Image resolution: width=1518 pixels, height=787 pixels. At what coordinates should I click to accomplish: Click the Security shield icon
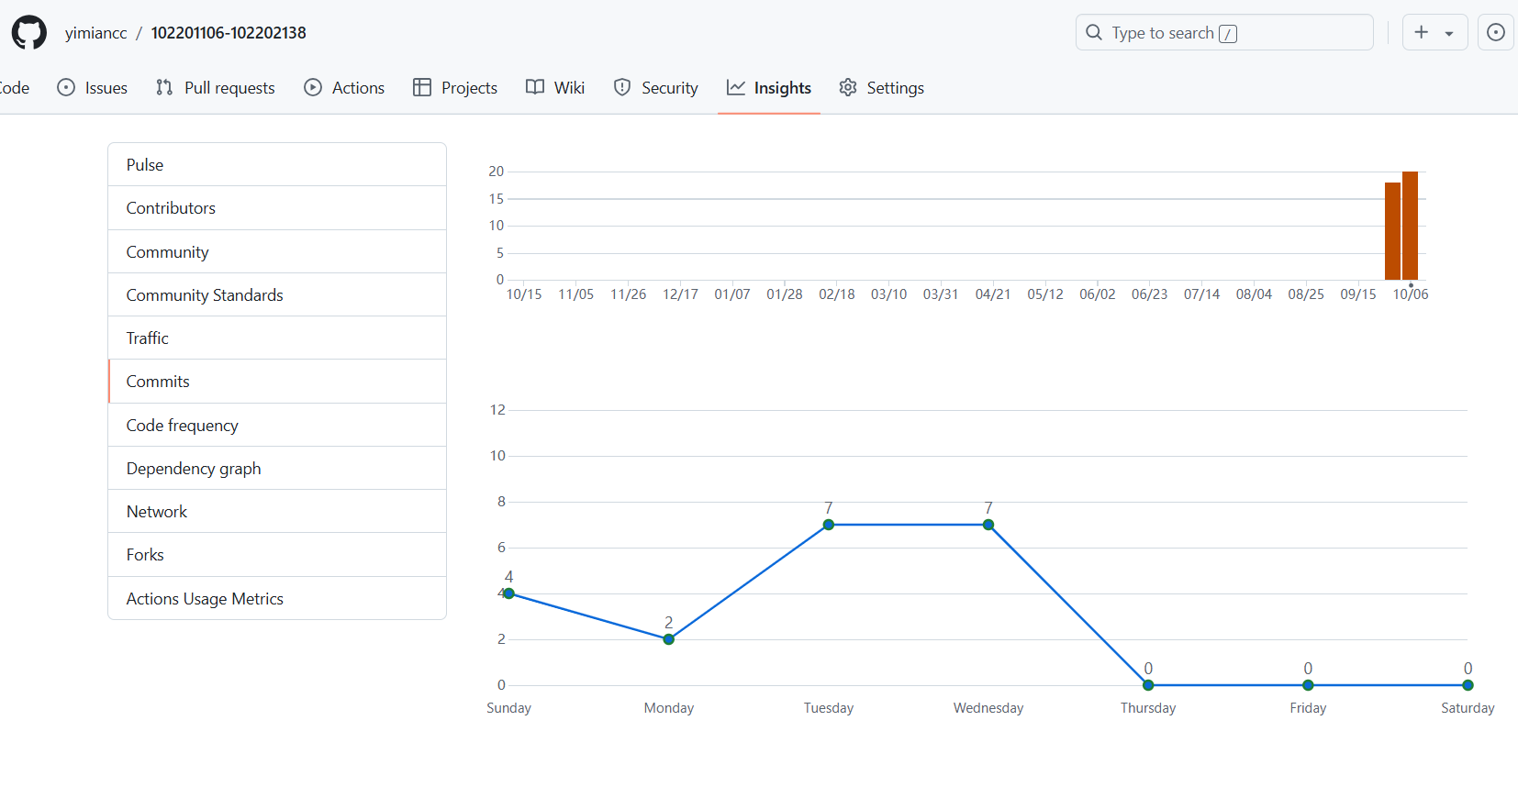point(622,88)
